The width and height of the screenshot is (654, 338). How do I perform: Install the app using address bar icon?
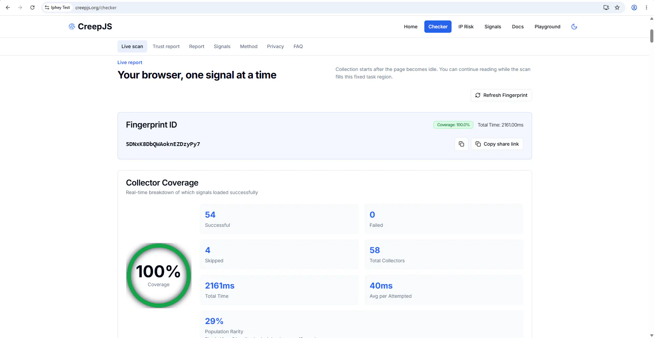click(x=606, y=8)
